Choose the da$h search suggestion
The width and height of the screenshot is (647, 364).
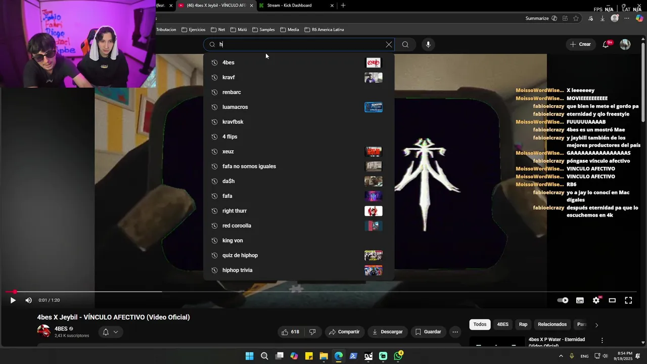point(299,181)
